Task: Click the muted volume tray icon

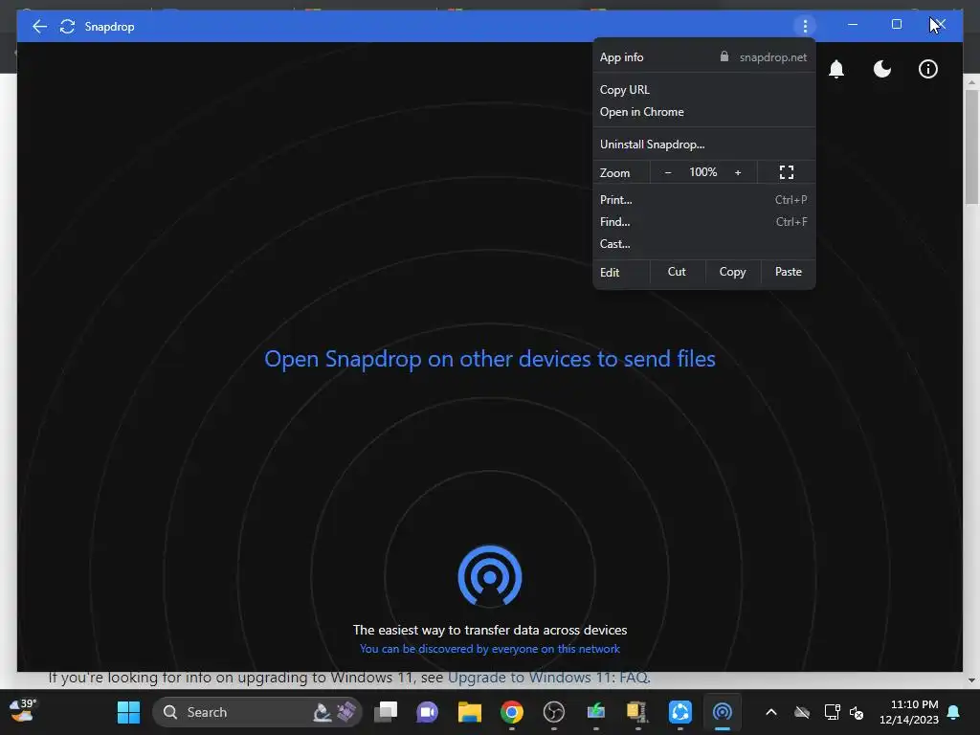Action: coord(857,712)
